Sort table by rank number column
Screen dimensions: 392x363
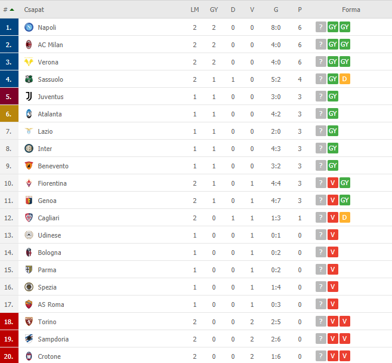[x=8, y=10]
